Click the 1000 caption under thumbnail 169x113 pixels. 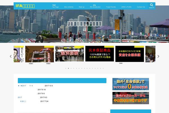(121, 63)
